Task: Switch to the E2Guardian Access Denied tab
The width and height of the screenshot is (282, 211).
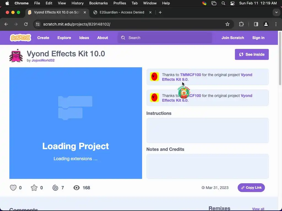Action: [122, 12]
